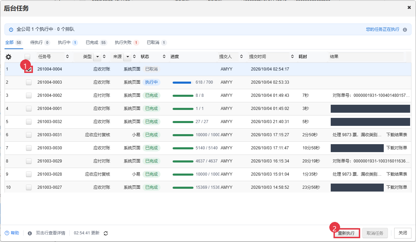Switch to the 已完成 tab
Viewport: 416px width, 242px height.
[x=96, y=43]
